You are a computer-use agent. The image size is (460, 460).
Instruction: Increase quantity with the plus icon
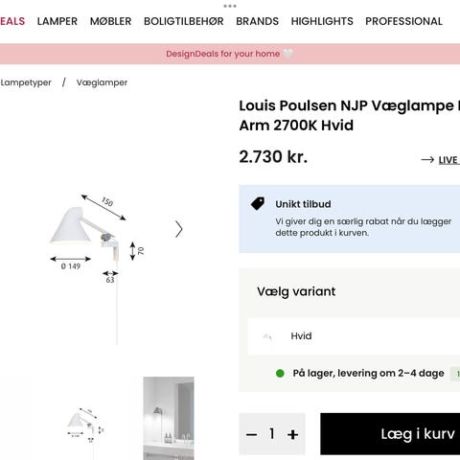292,434
